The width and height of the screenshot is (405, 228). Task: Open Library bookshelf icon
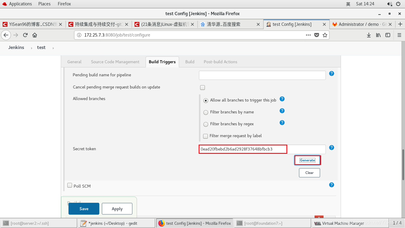click(378, 35)
